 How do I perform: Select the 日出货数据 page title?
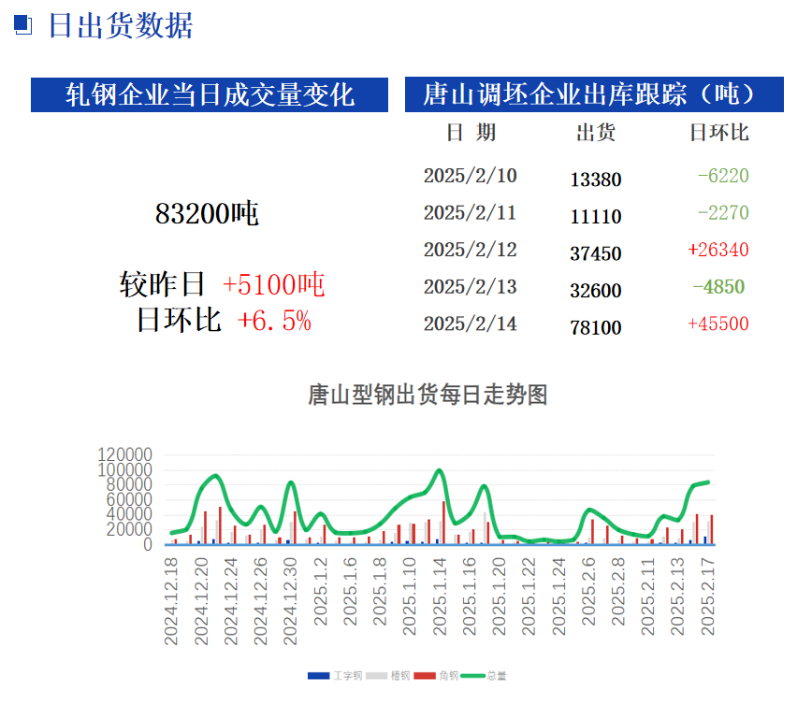[x=120, y=26]
